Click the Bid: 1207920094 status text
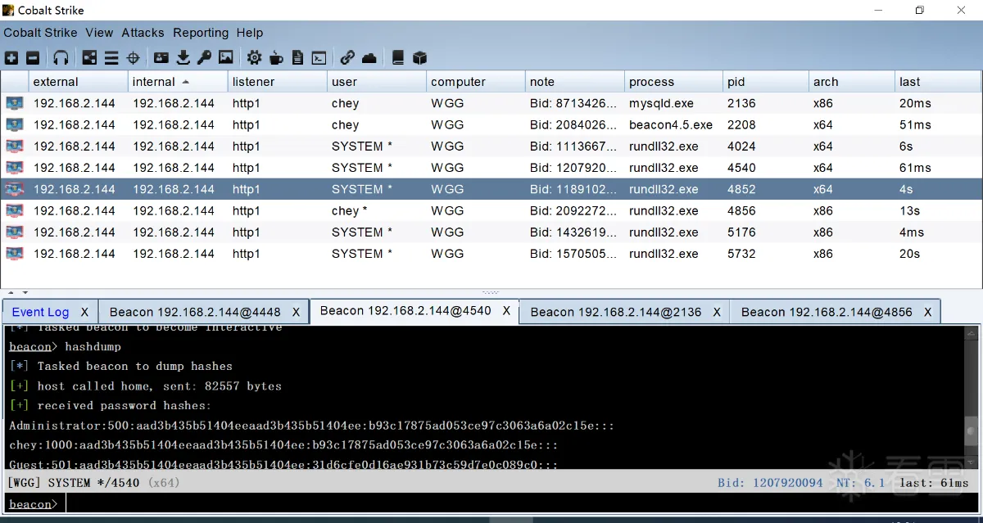The height and width of the screenshot is (523, 983). 770,483
